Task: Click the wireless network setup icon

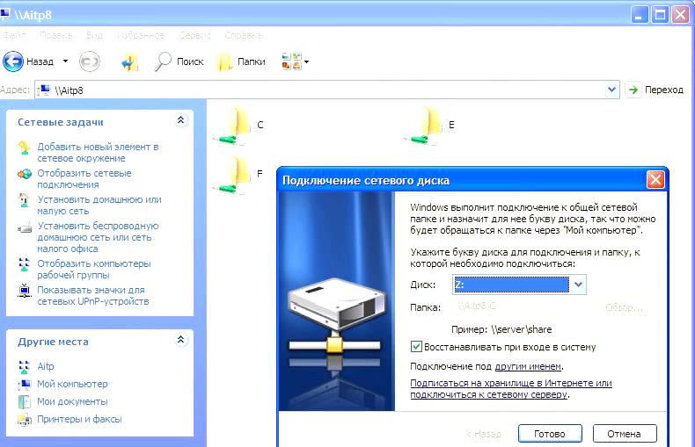Action: click(x=25, y=228)
